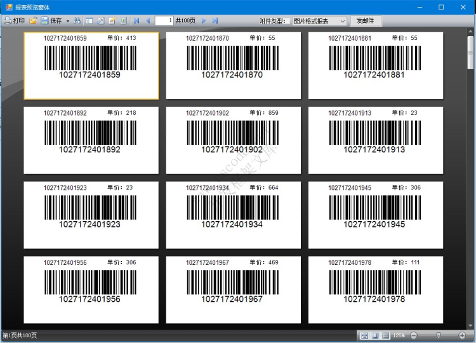The width and height of the screenshot is (476, 343).
Task: Open file with the folder icon
Action: point(33,21)
